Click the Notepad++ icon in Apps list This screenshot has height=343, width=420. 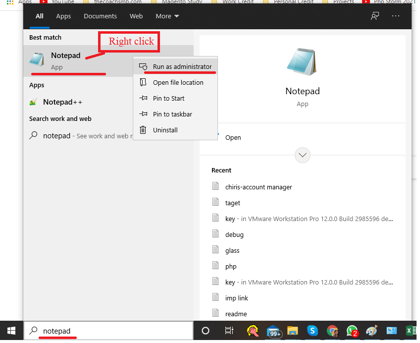33,102
